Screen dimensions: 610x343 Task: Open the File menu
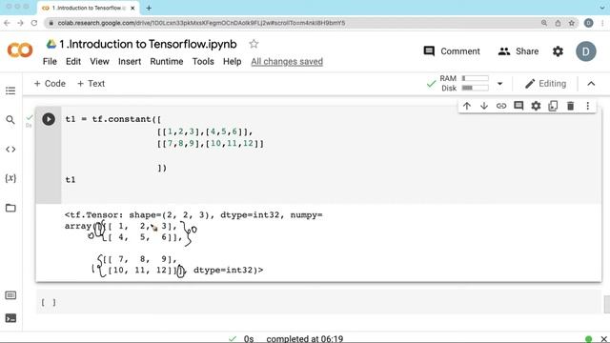[x=50, y=61]
